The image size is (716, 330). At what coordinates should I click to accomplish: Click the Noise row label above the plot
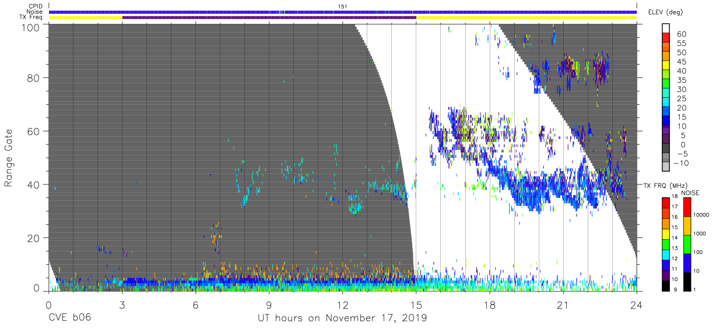tap(34, 12)
